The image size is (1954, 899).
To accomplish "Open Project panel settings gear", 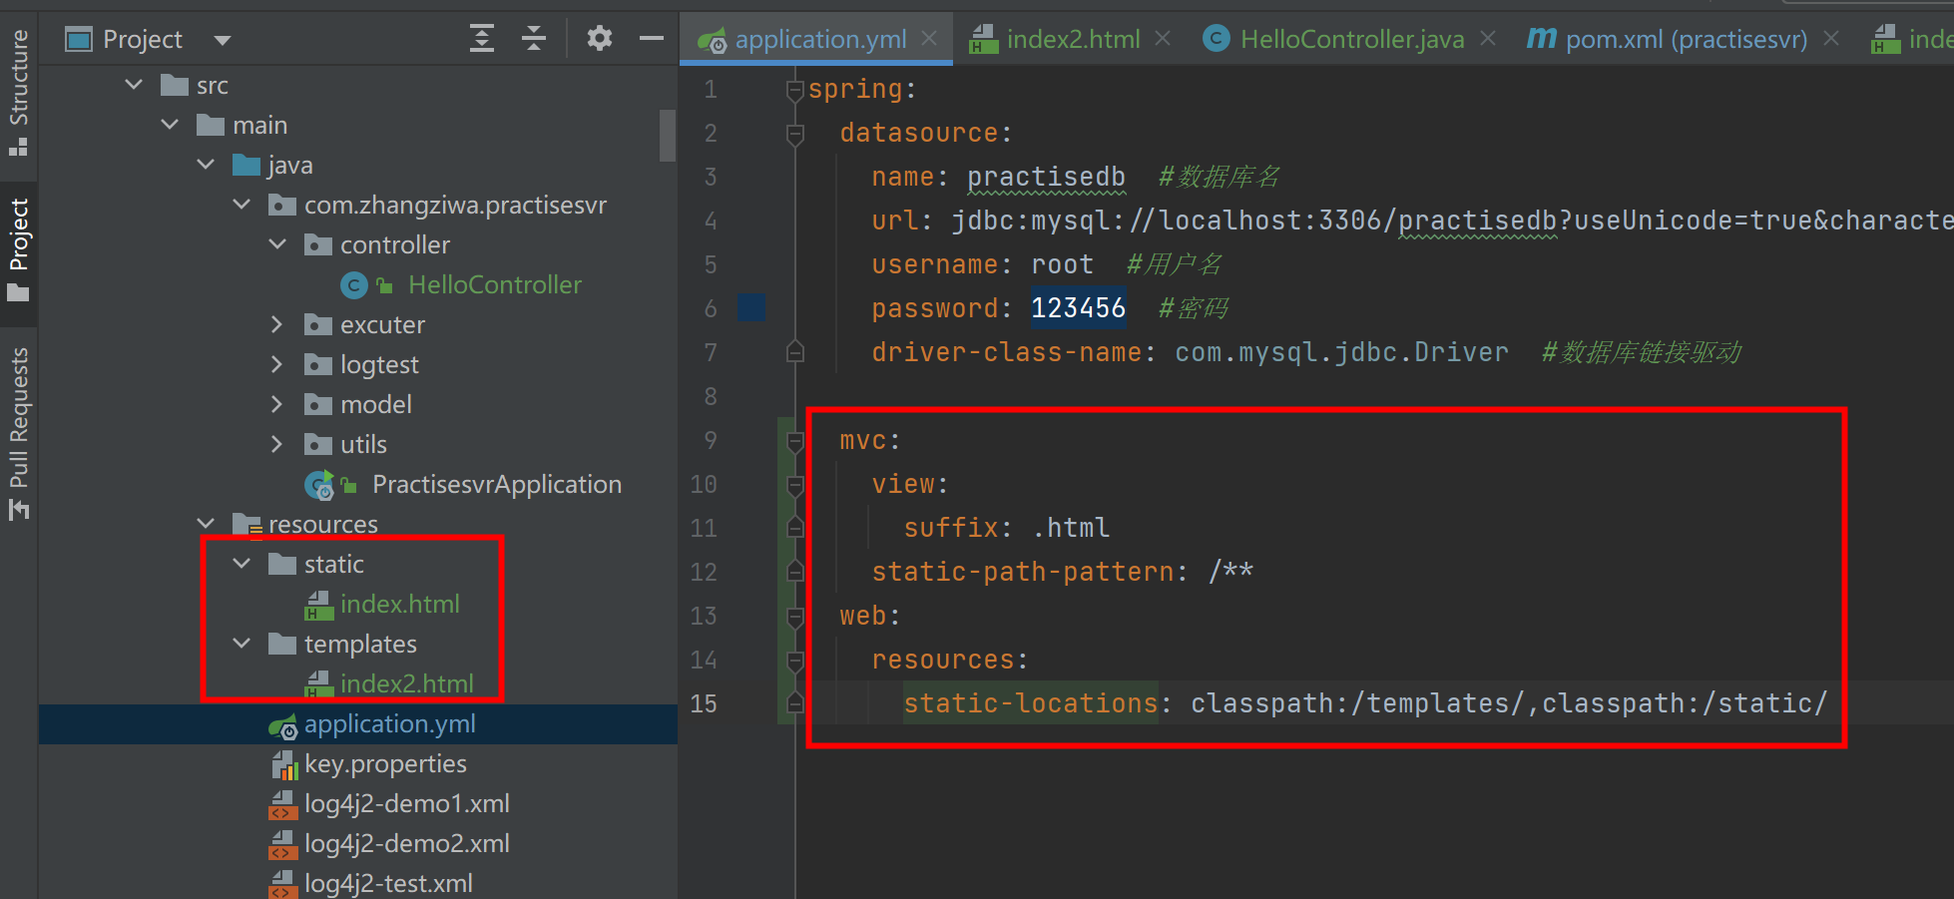I will [599, 39].
